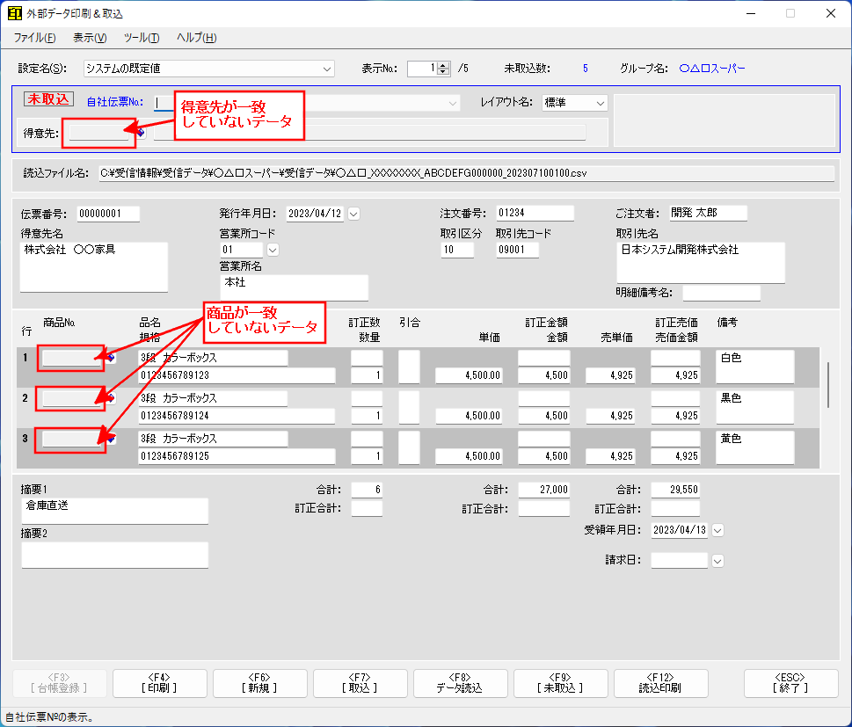Click the 黒色 remarks field

coord(754,408)
